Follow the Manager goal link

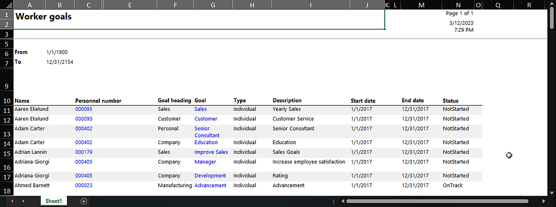click(205, 162)
